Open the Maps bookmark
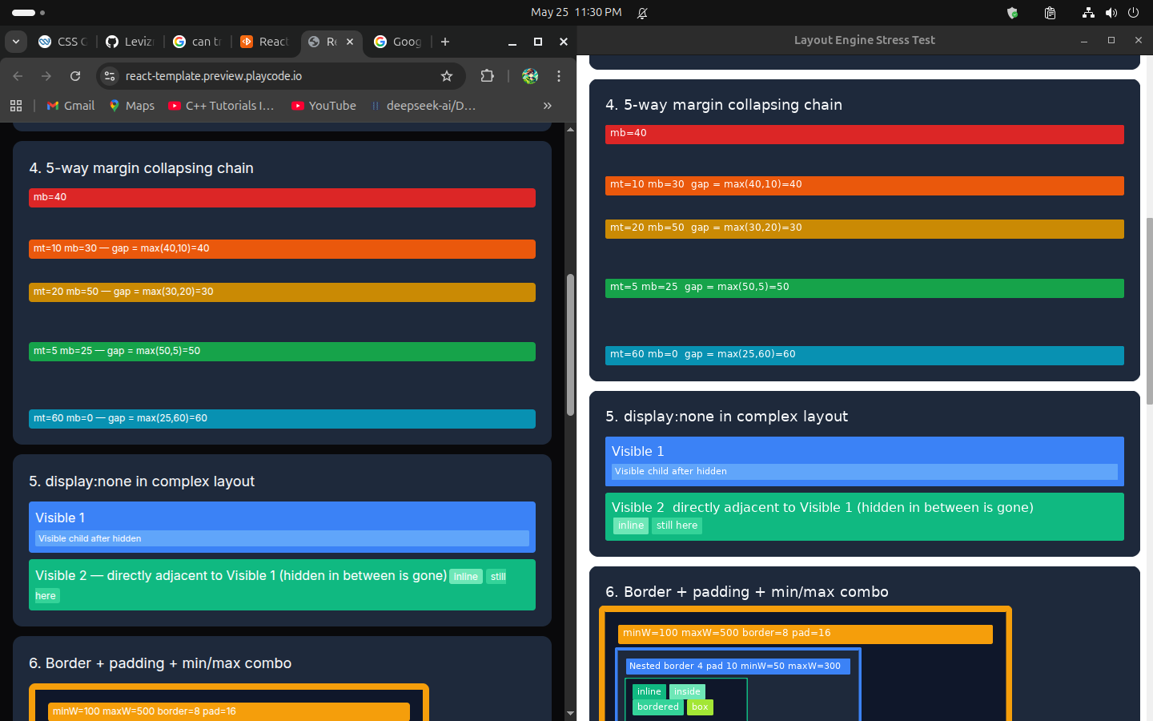This screenshot has height=721, width=1153. tap(132, 106)
